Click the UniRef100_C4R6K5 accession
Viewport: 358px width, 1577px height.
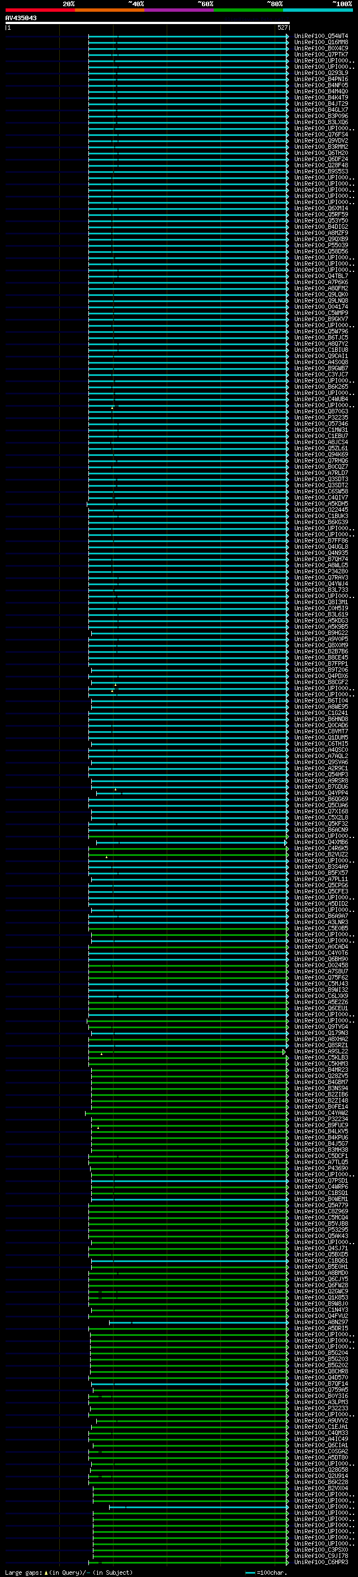pos(321,848)
